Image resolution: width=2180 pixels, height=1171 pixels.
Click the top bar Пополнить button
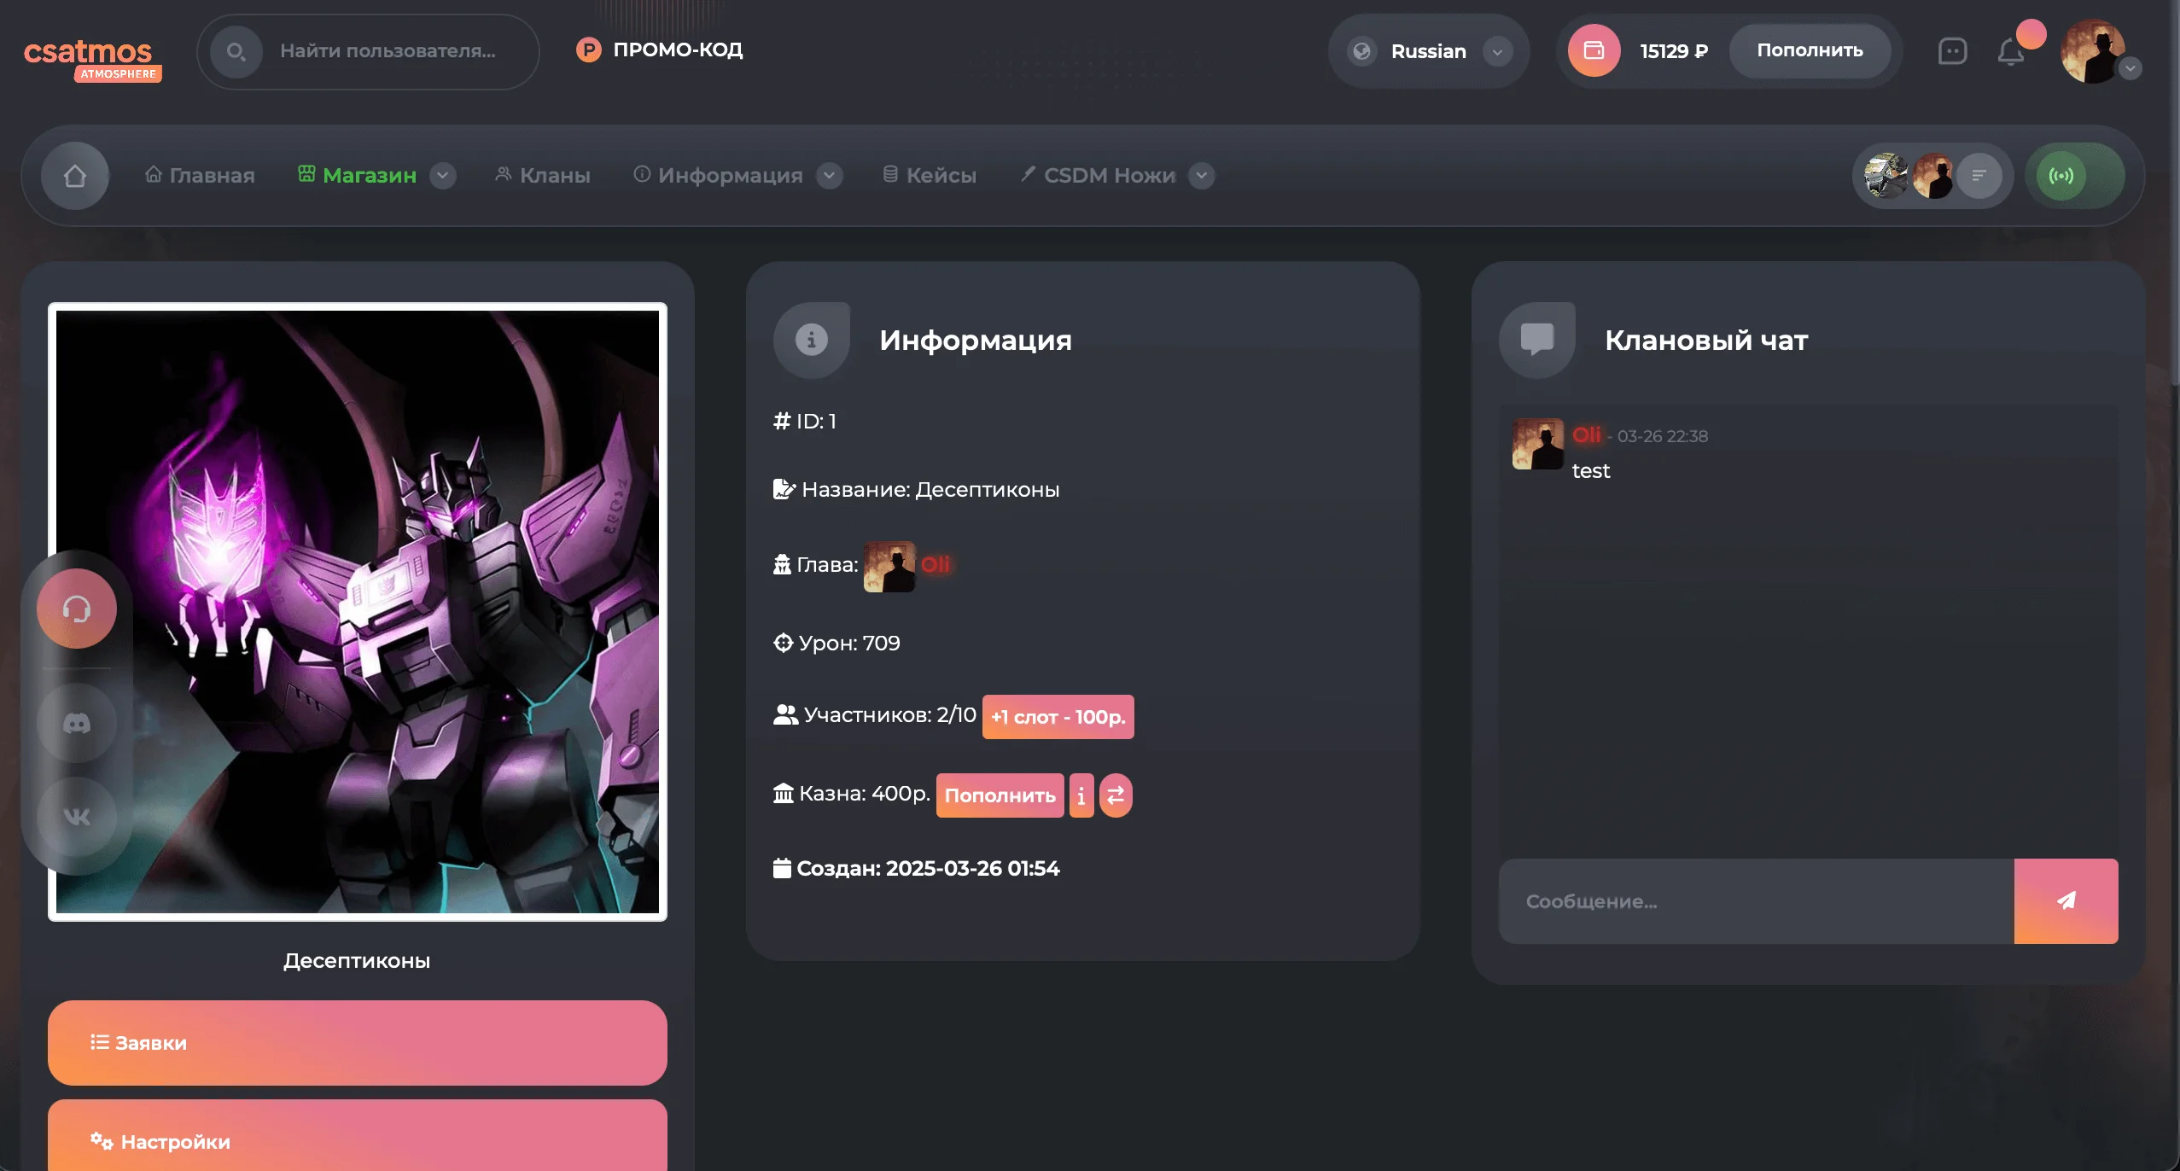coord(1810,51)
